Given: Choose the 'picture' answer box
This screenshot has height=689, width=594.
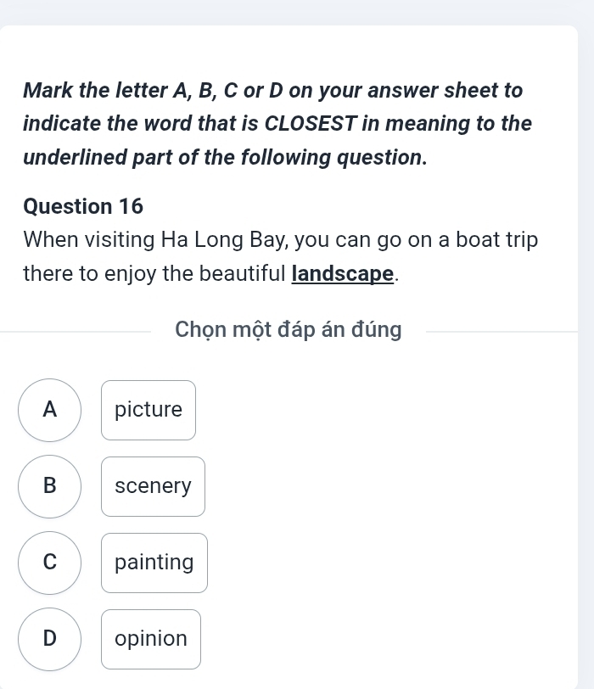Looking at the screenshot, I should click(x=148, y=410).
